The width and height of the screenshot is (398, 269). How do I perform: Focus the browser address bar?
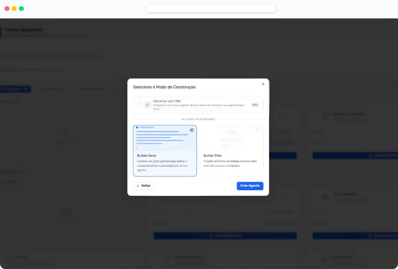pyautogui.click(x=211, y=9)
